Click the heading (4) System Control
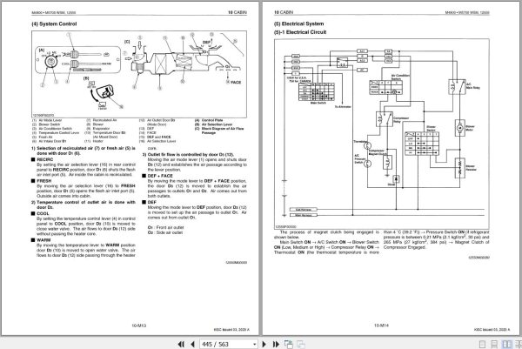522x349 pixels. [x=54, y=24]
